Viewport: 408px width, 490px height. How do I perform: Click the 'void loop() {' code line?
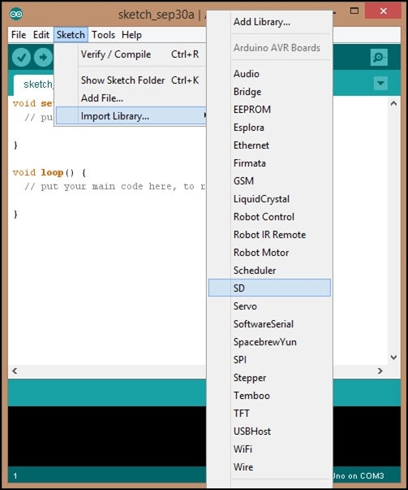[x=49, y=172]
